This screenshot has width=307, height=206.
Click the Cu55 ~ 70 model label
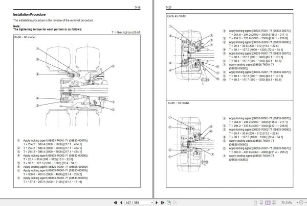point(179,103)
